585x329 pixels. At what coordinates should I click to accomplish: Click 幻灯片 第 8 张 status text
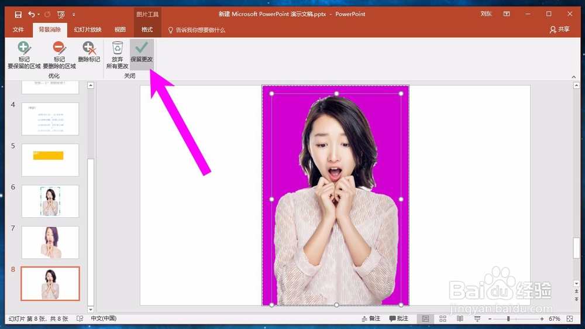point(39,318)
